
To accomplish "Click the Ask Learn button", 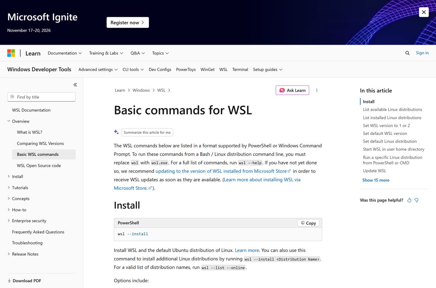I will 292,90.
